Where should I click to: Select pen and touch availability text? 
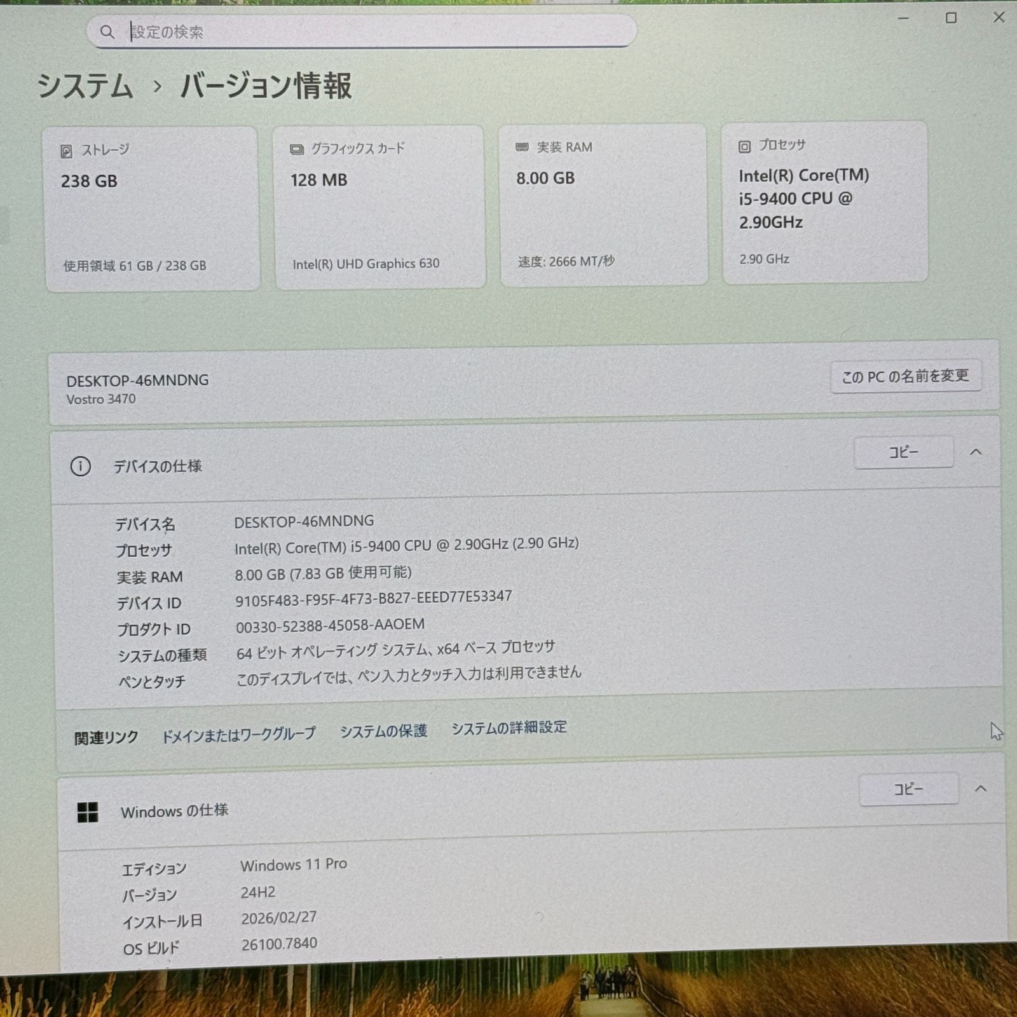click(x=409, y=676)
